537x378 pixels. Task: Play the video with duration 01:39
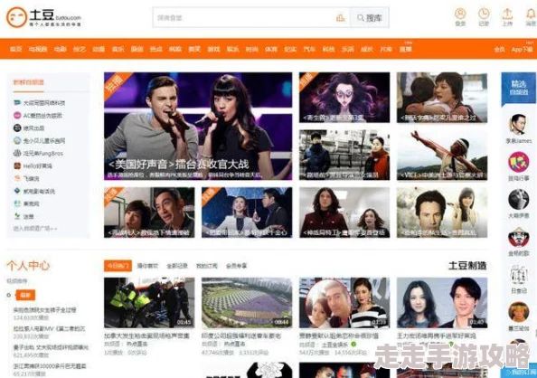click(x=344, y=303)
